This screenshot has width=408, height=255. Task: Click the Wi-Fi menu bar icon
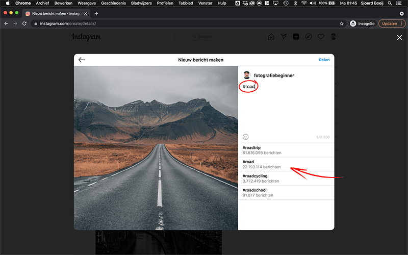303,3
